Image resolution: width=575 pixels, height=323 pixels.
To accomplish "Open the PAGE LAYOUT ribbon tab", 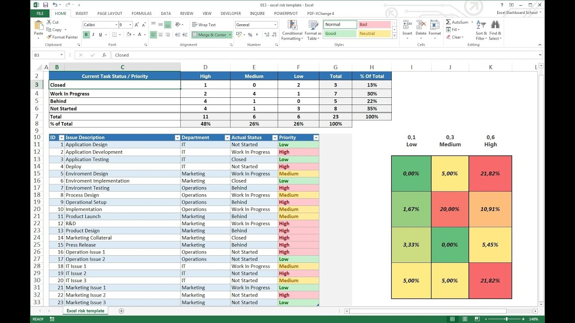I will pos(110,13).
